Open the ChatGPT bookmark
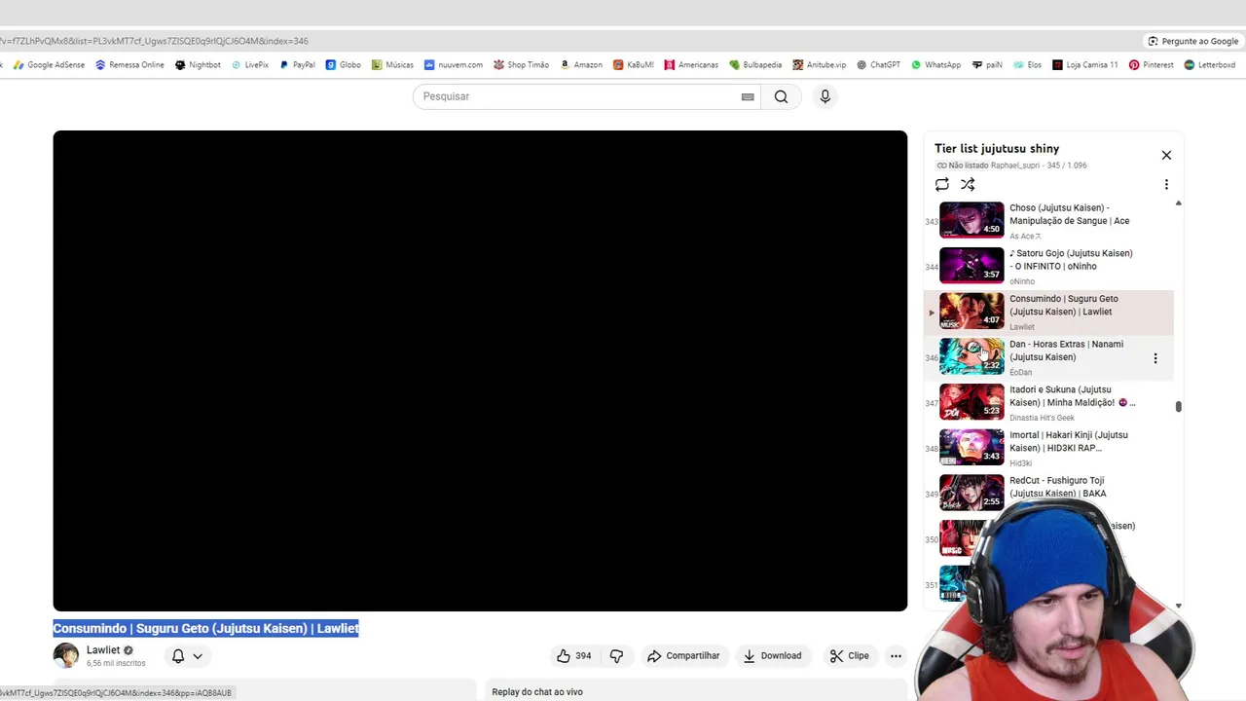Screen dimensions: 1246x701 point(878,65)
